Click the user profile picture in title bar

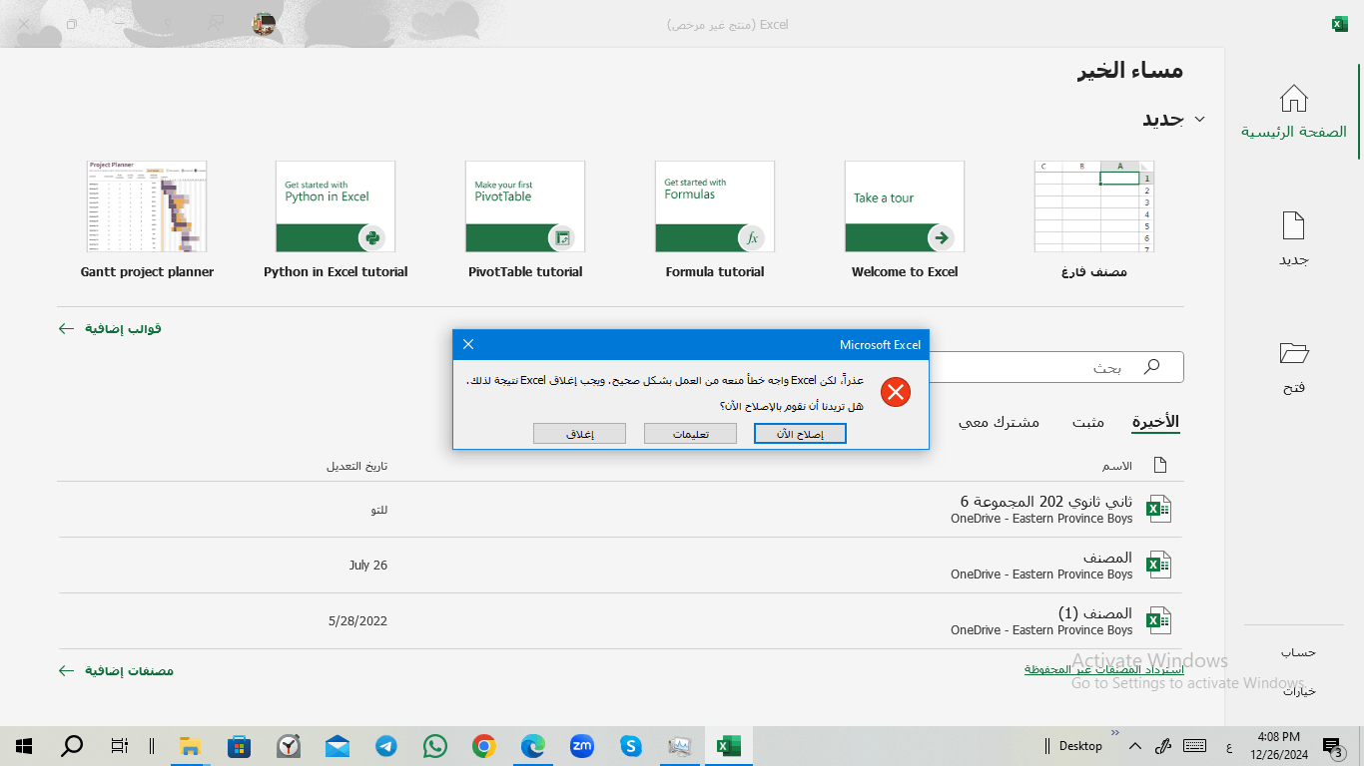click(x=264, y=24)
